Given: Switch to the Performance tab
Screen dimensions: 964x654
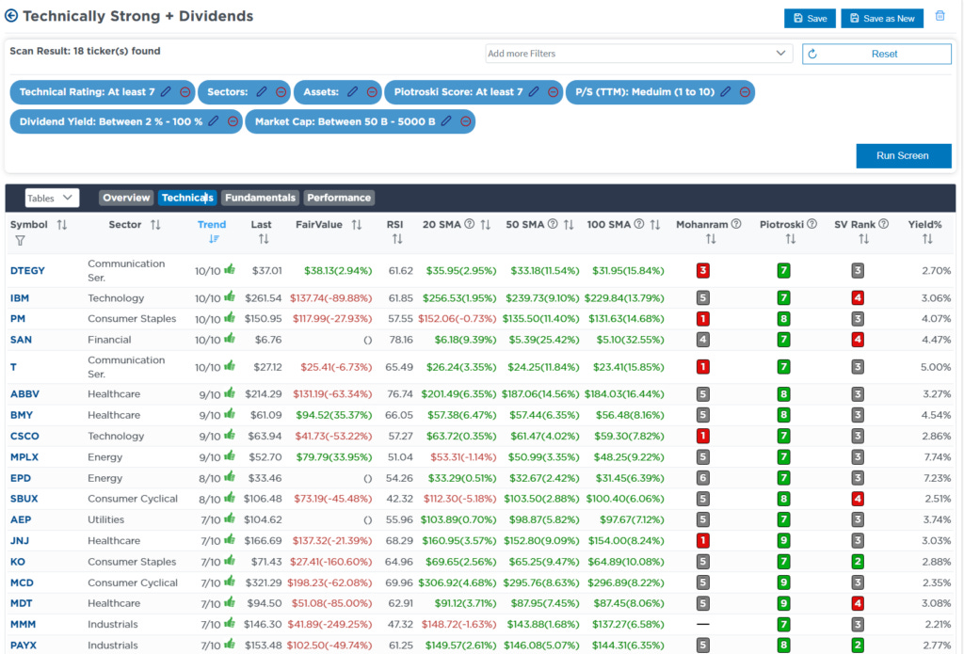Looking at the screenshot, I should tap(339, 198).
